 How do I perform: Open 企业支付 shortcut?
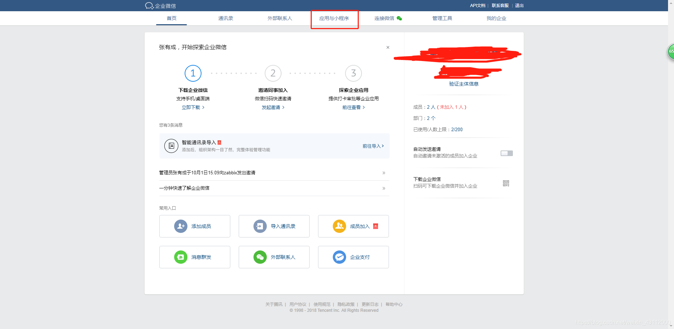coord(353,257)
